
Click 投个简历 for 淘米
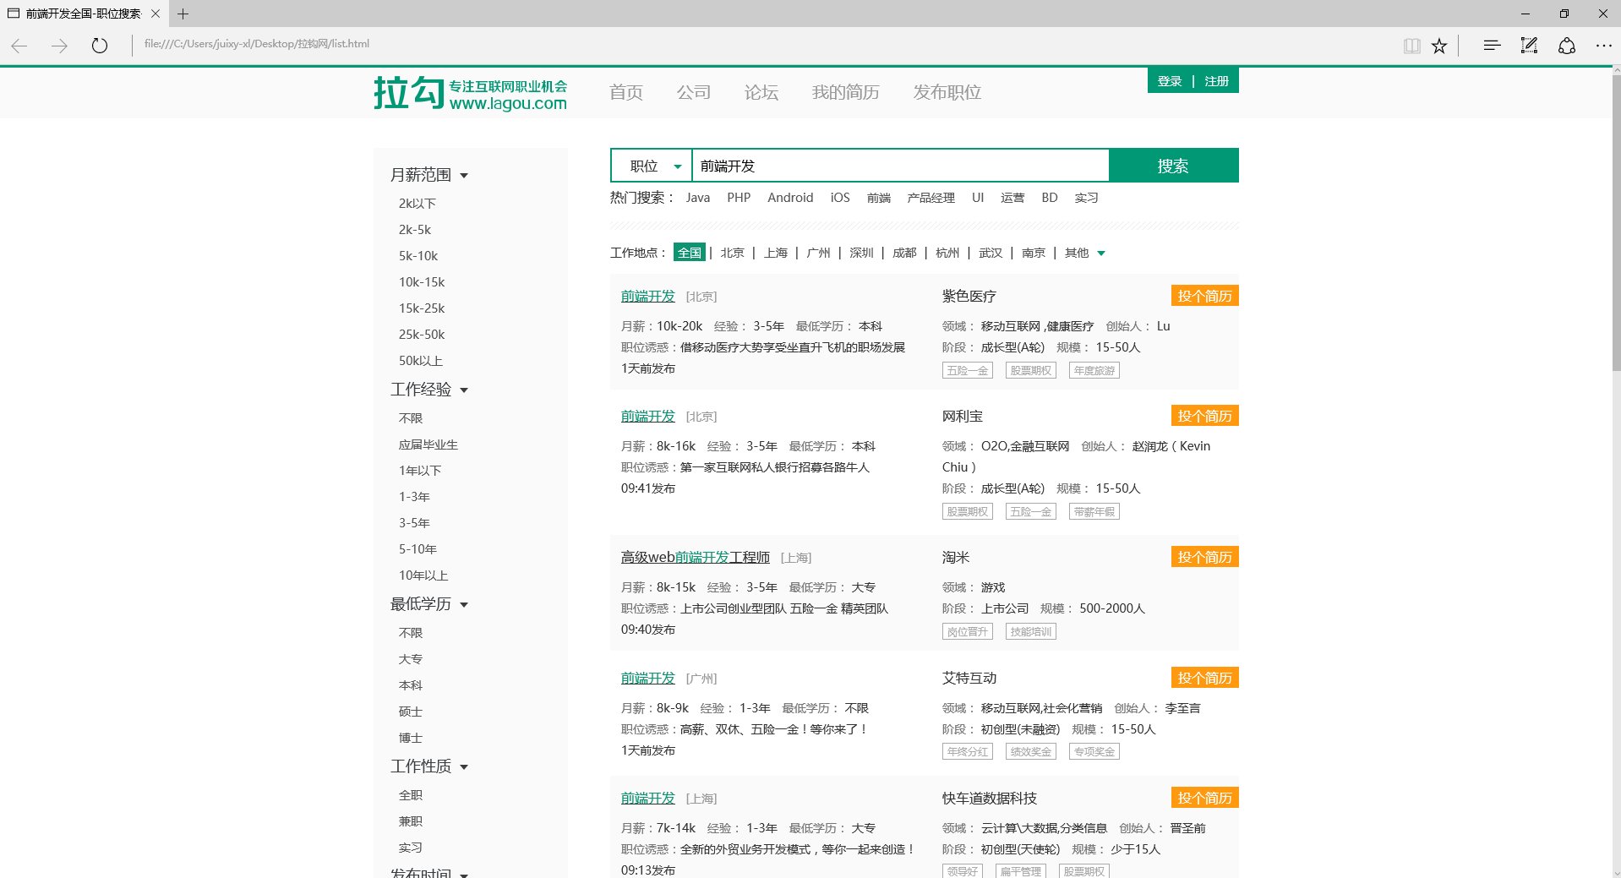(x=1205, y=557)
